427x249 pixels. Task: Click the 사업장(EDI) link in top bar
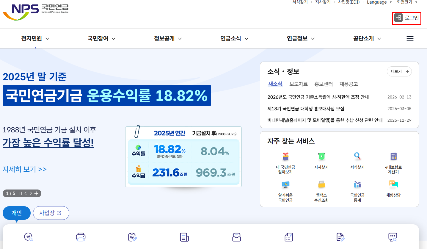click(x=349, y=2)
